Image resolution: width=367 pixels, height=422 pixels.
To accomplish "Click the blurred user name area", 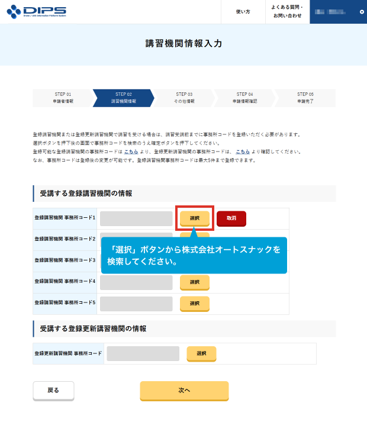I will pyautogui.click(x=330, y=12).
